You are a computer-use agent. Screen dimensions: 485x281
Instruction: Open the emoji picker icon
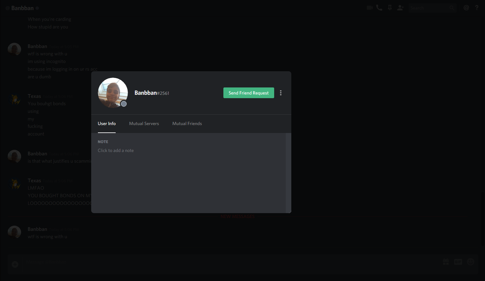coord(471,262)
